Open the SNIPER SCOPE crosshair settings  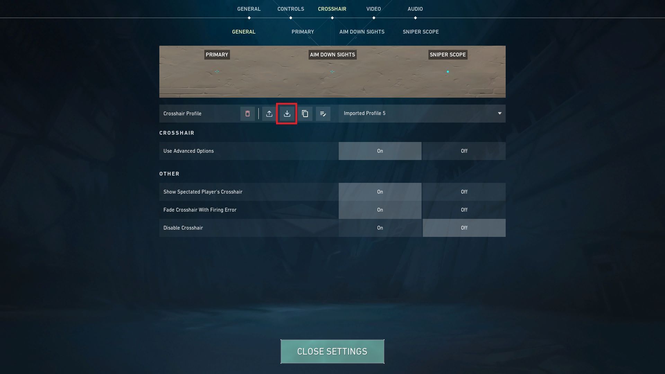420,32
